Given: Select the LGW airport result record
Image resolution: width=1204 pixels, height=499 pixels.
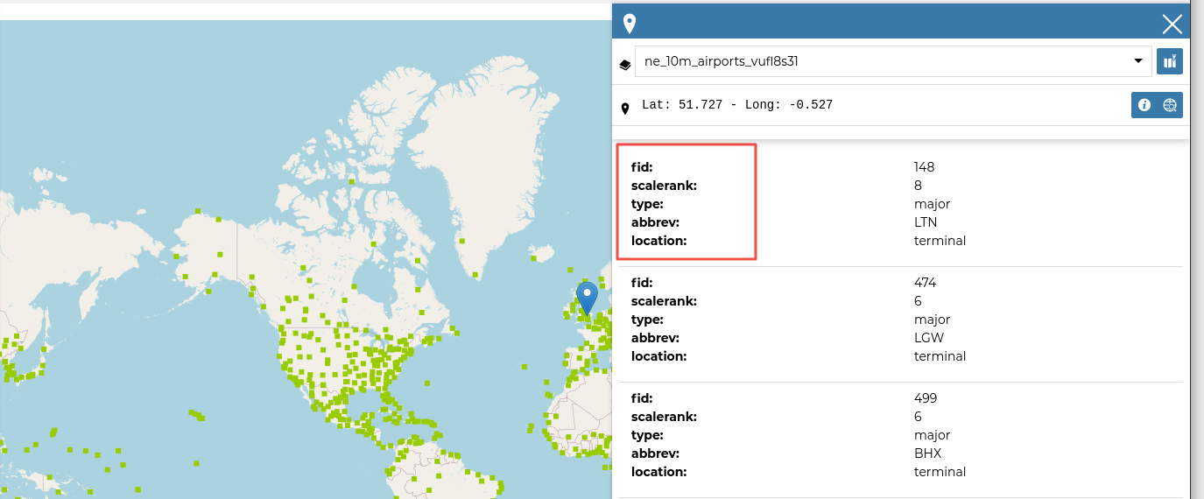Looking at the screenshot, I should 901,320.
